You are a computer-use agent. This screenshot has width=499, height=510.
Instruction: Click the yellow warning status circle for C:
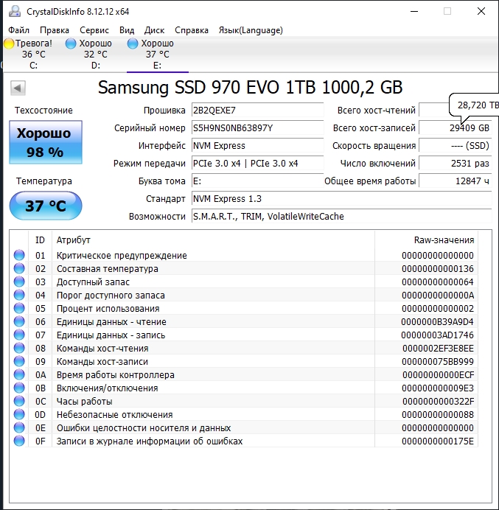[x=9, y=43]
